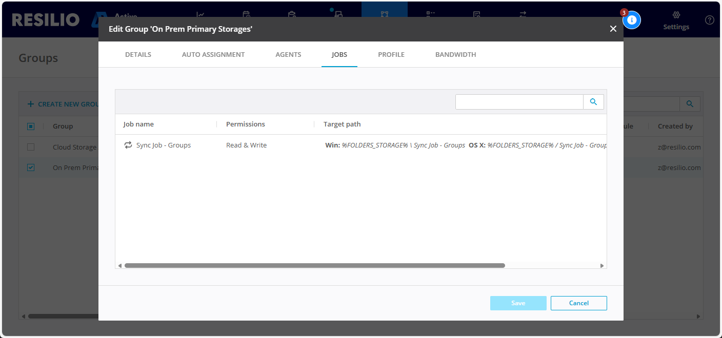Viewport: 722px width, 338px height.
Task: Click the Groups page search magnifier icon
Action: (x=690, y=104)
